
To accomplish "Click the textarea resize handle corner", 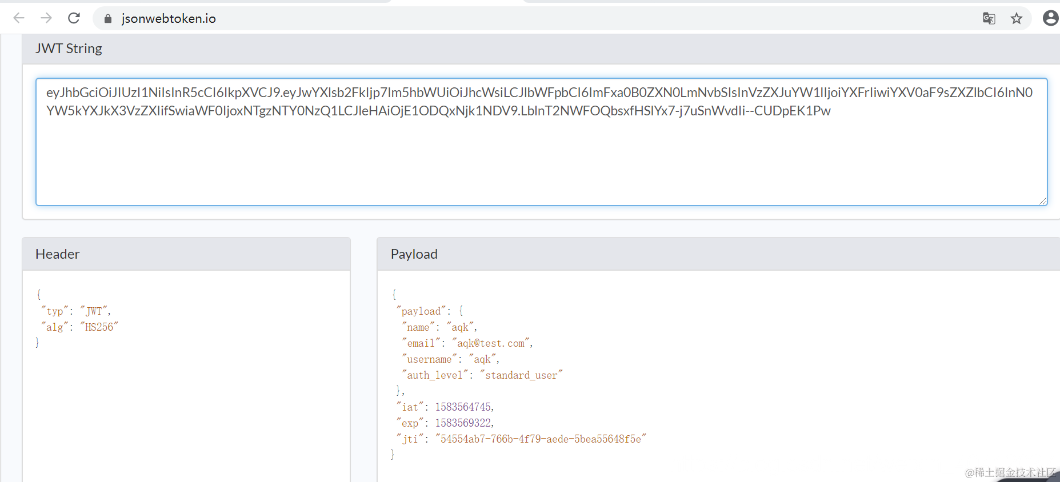I will (1043, 201).
